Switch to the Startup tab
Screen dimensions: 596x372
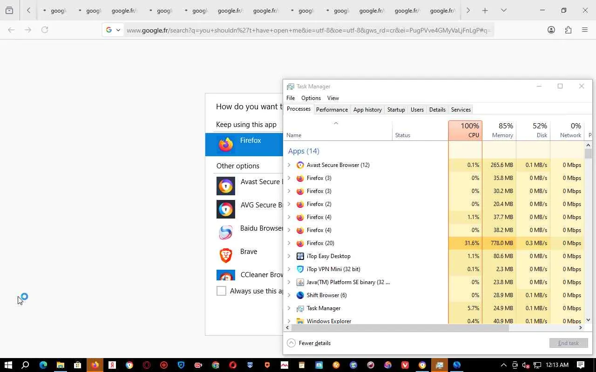point(396,110)
